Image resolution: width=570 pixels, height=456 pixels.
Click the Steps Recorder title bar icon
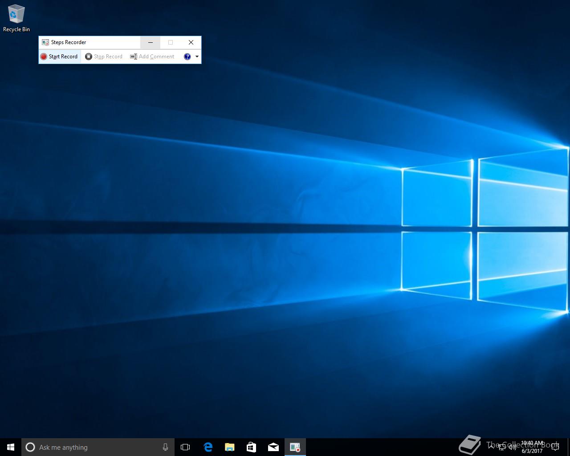[45, 42]
